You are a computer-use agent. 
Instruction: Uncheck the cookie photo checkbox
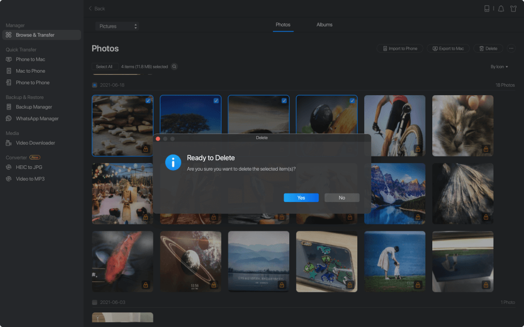(148, 100)
